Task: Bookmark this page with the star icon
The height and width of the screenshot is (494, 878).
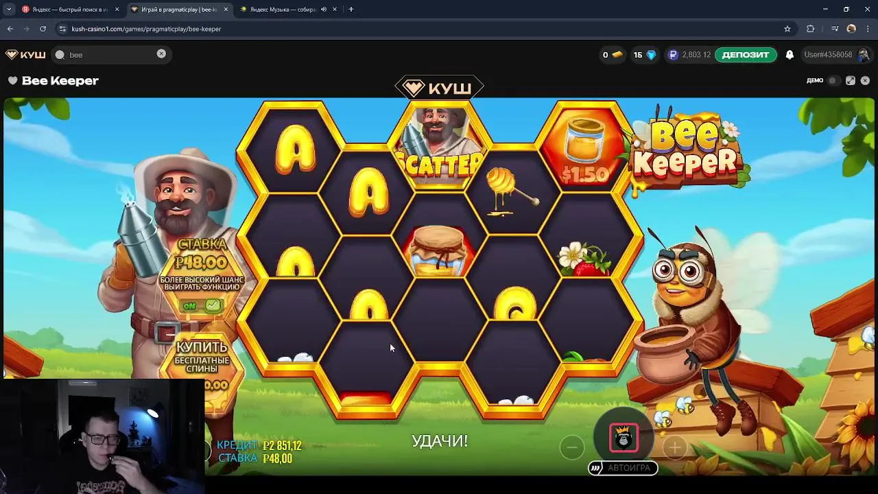Action: 787,29
